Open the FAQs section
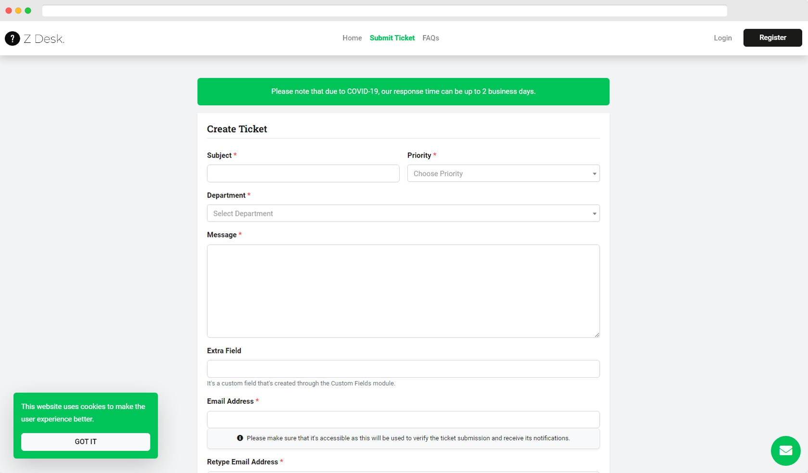Image resolution: width=808 pixels, height=473 pixels. pyautogui.click(x=430, y=38)
